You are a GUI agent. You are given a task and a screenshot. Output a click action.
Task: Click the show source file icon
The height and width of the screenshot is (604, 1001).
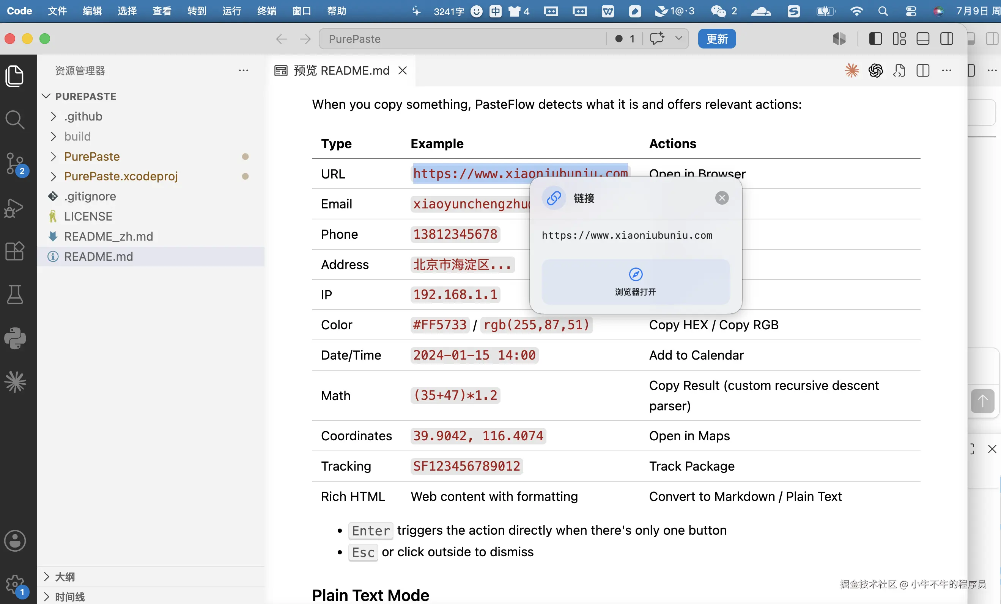(x=899, y=70)
